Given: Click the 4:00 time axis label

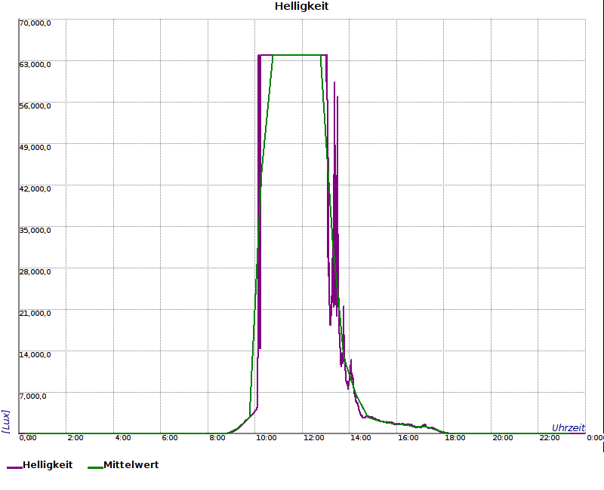Looking at the screenshot, I should pyautogui.click(x=123, y=438).
